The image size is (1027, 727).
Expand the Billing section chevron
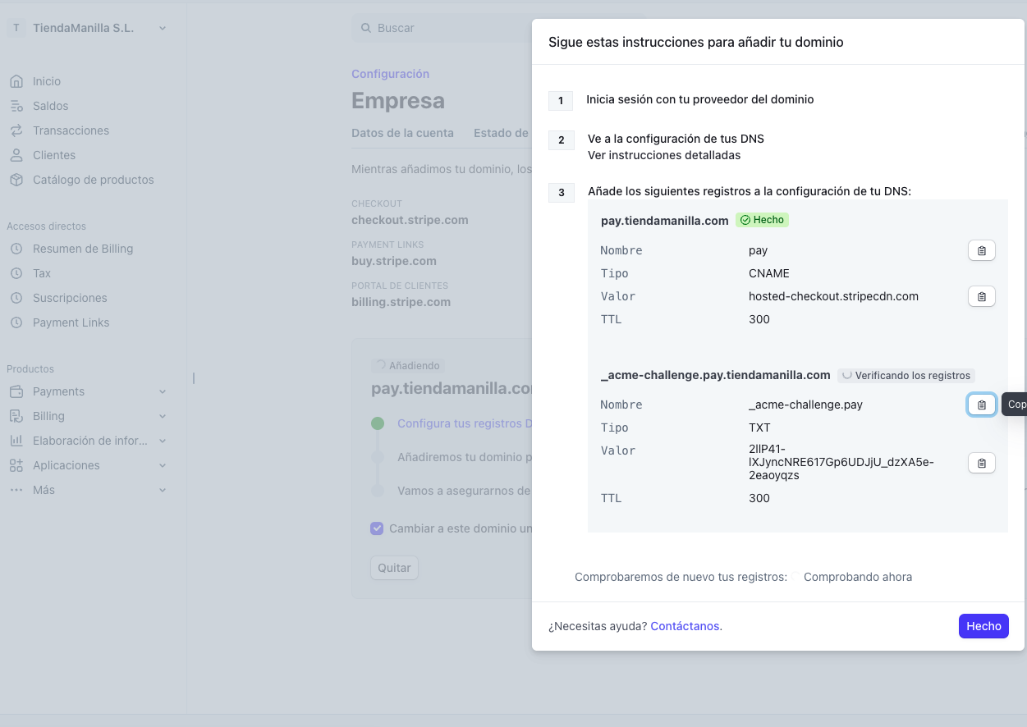tap(163, 416)
